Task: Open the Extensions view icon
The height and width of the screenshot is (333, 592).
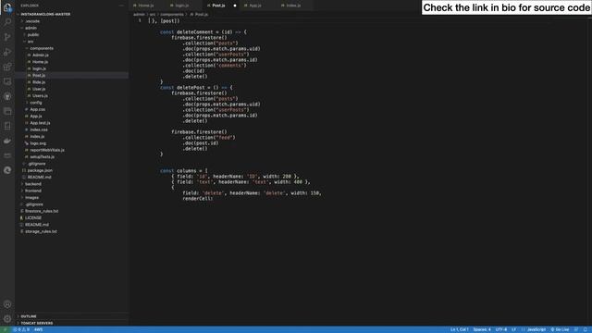Action: tap(7, 67)
